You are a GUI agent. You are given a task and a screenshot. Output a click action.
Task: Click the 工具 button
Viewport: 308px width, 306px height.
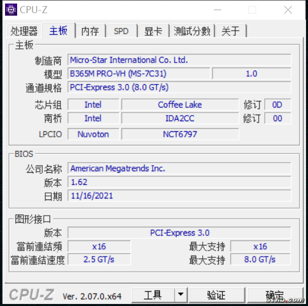pyautogui.click(x=153, y=295)
